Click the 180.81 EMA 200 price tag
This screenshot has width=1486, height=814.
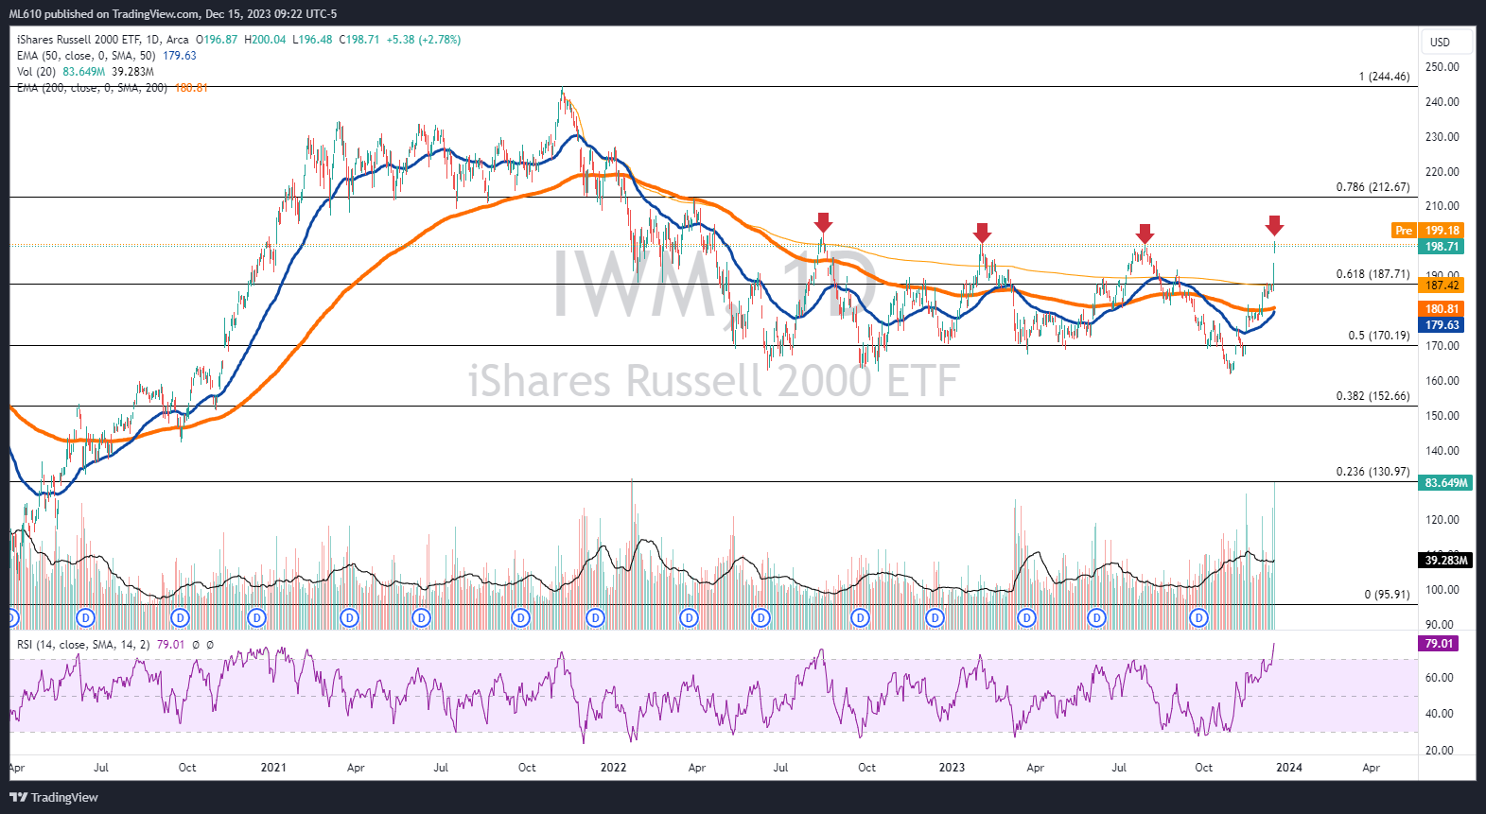(1442, 309)
